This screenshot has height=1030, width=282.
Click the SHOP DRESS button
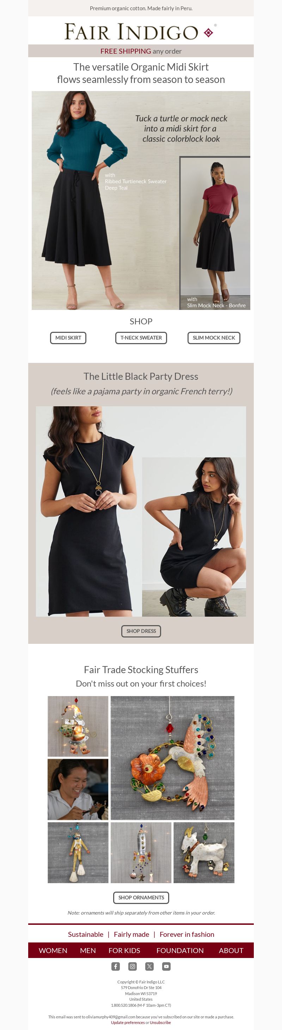pos(141,631)
